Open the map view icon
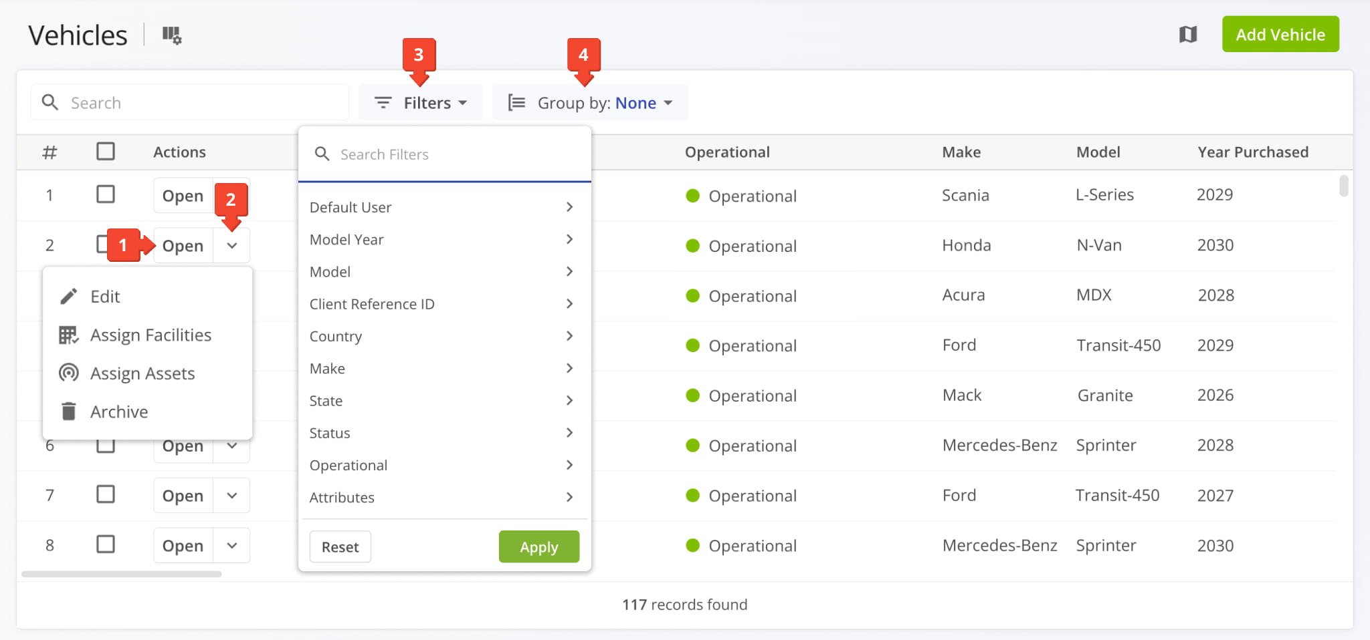Viewport: 1370px width, 640px height. pos(1187,34)
